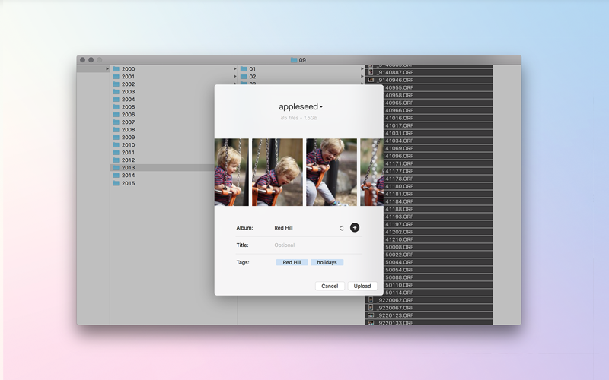The height and width of the screenshot is (380, 609).
Task: Click the red close window button
Action: click(82, 60)
